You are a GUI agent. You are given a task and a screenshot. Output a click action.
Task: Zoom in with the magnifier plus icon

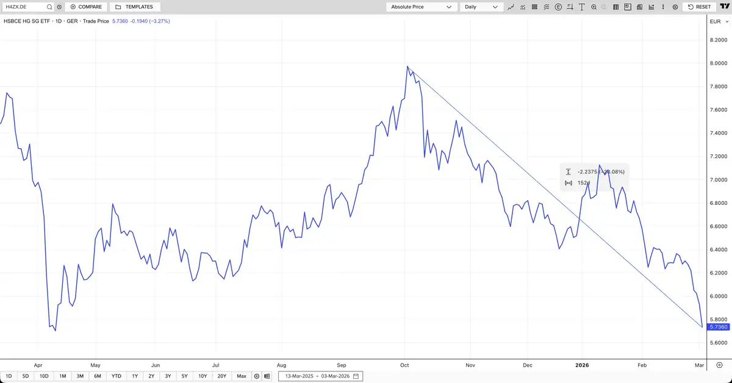coord(594,7)
